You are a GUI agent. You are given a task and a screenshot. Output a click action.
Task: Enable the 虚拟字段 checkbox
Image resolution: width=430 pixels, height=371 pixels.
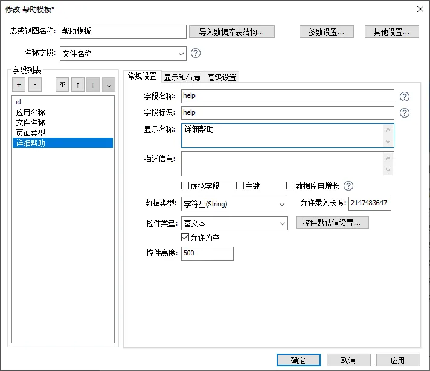coord(185,186)
